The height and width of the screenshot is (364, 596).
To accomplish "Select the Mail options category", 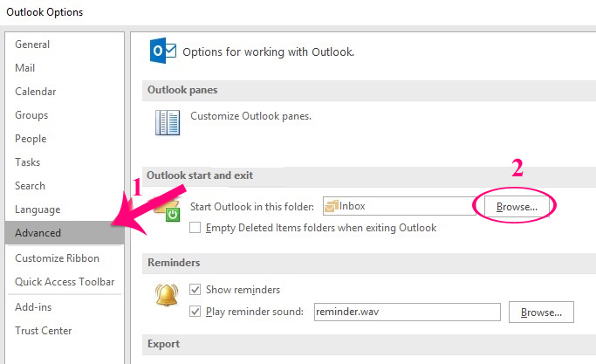I will coord(25,68).
